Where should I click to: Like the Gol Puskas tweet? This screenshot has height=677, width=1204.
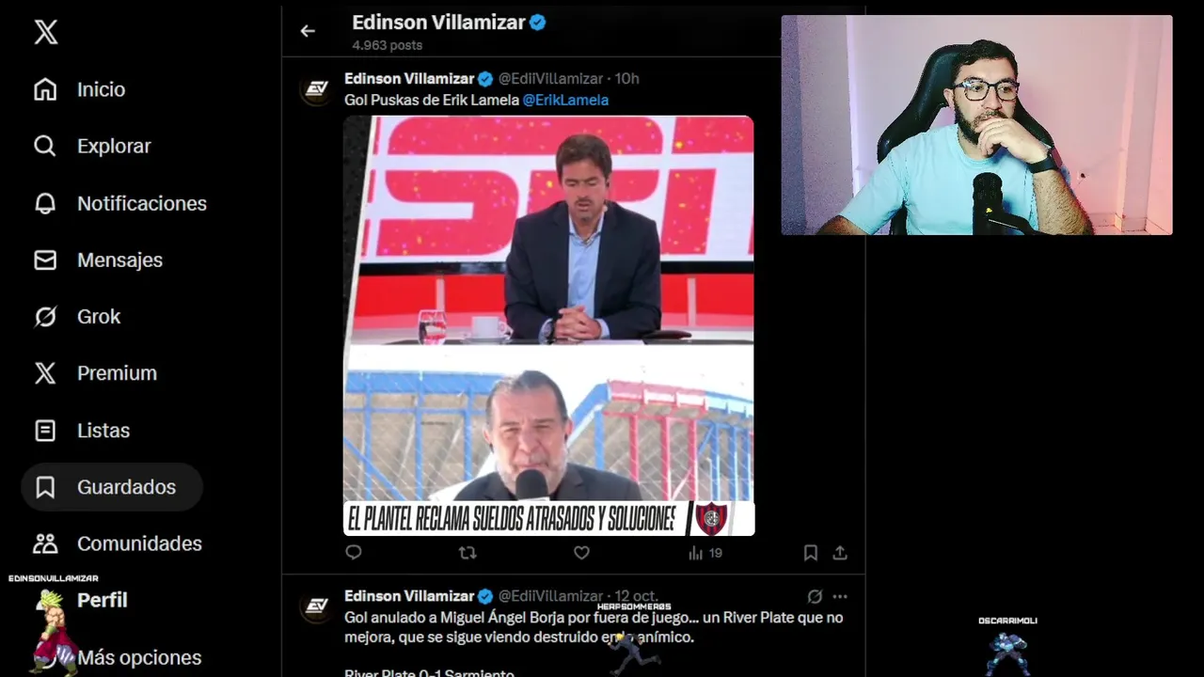pyautogui.click(x=581, y=553)
